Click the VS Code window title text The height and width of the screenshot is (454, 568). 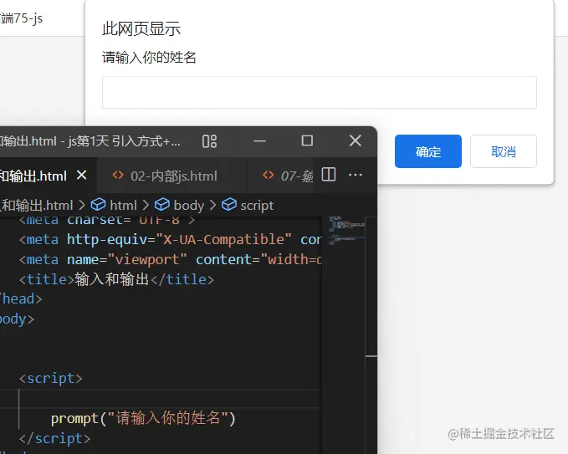pos(90,140)
